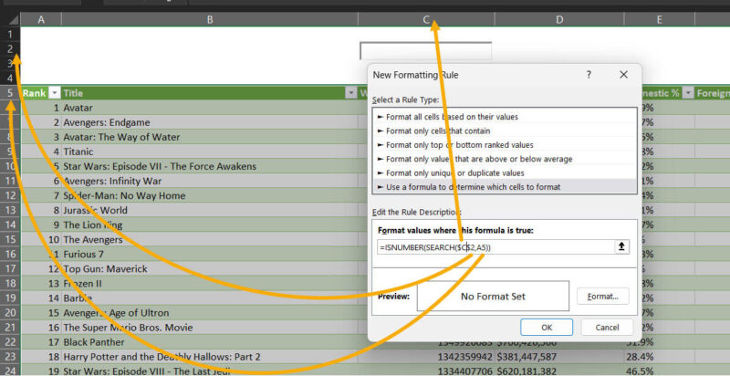The image size is (730, 376).
Task: Click the '28.4%' domestic percent cell
Action: click(660, 357)
